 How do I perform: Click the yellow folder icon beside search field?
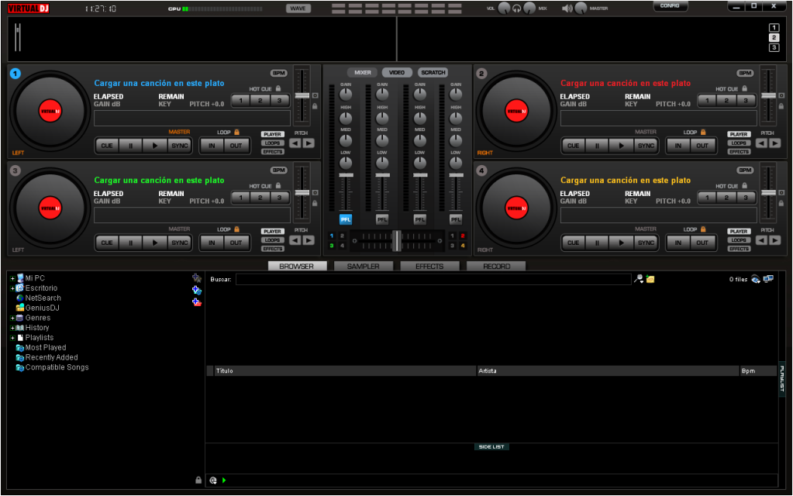tap(650, 279)
